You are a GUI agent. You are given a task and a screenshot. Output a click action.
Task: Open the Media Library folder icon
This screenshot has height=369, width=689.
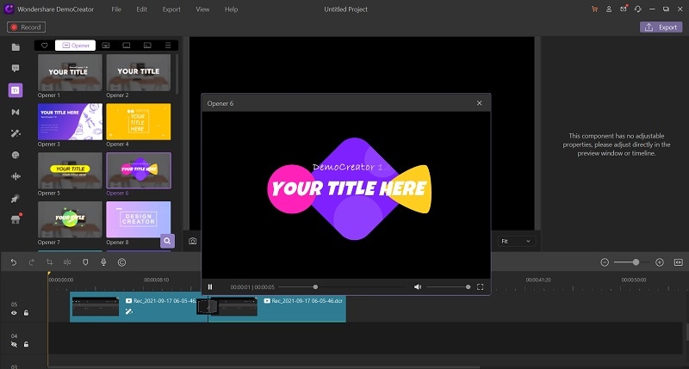[16, 47]
